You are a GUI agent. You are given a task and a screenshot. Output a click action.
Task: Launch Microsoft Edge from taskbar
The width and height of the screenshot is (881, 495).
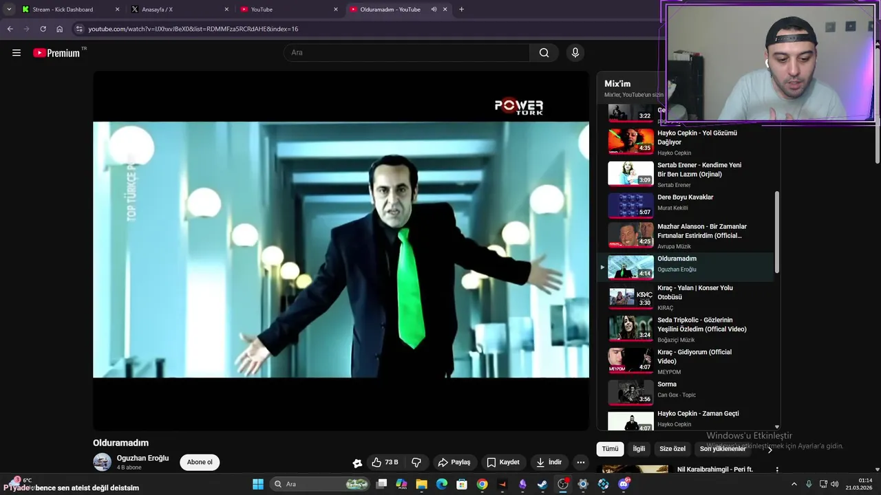click(442, 484)
